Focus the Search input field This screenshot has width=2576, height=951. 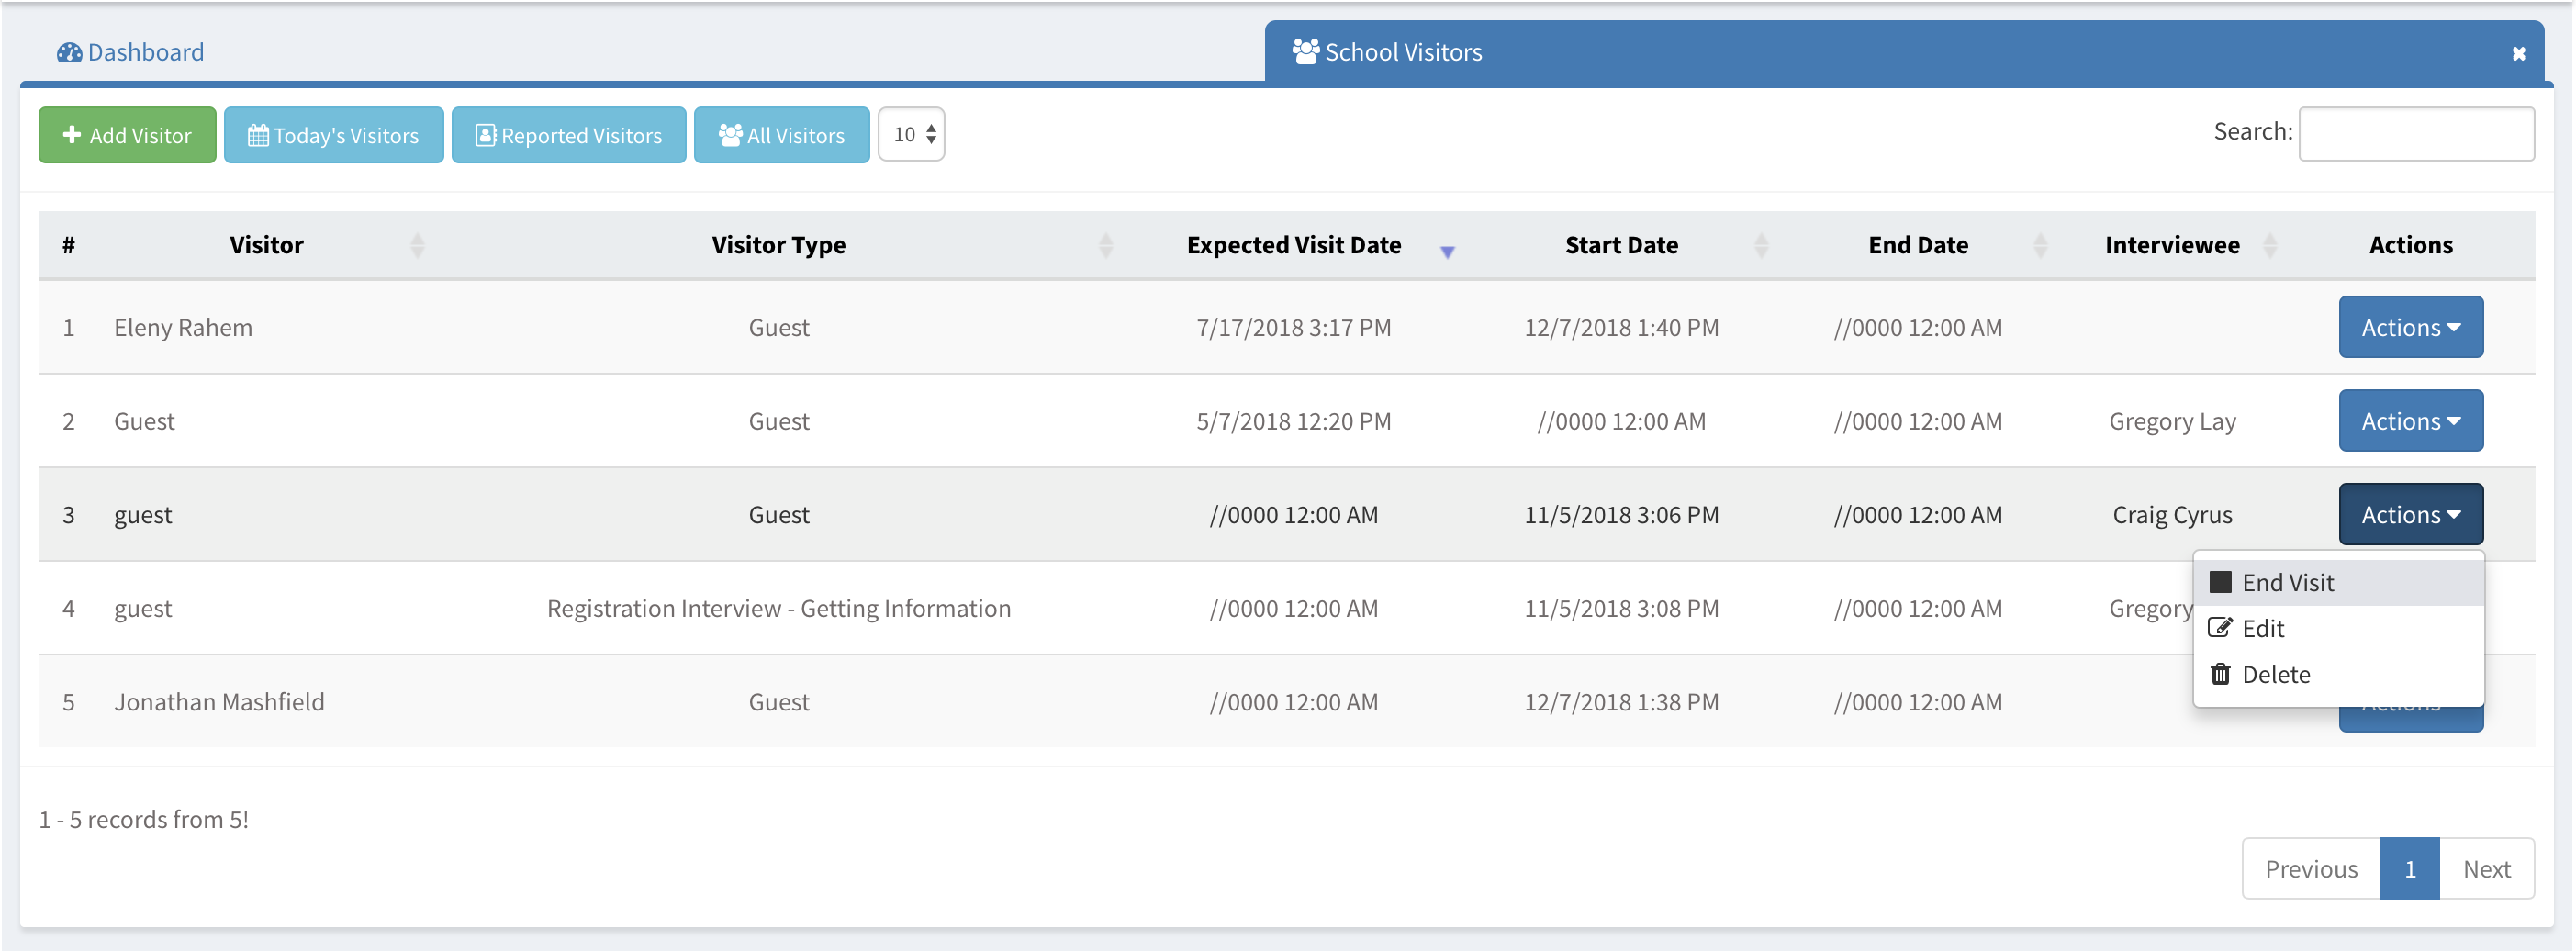(x=2415, y=134)
